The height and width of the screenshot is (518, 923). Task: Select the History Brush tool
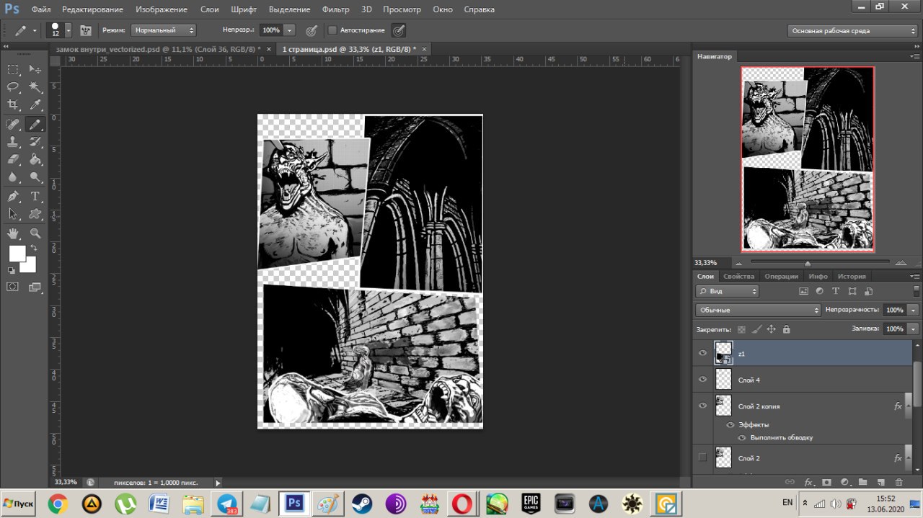(x=35, y=142)
